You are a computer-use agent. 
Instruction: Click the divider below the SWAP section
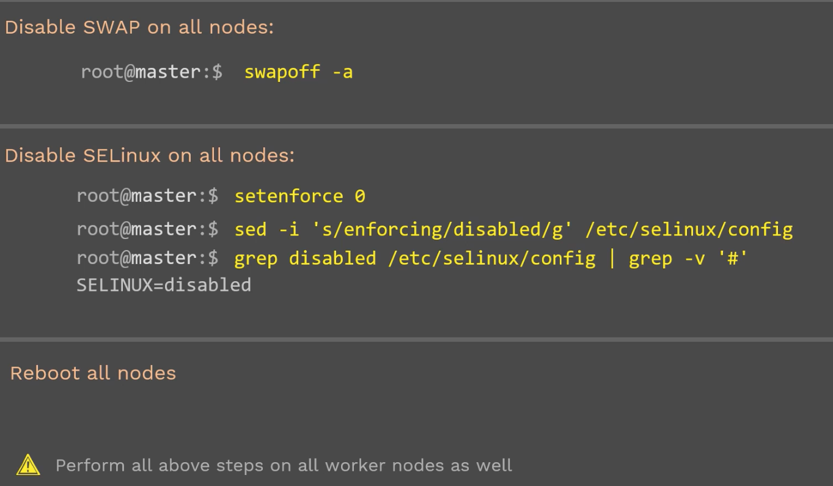click(416, 127)
